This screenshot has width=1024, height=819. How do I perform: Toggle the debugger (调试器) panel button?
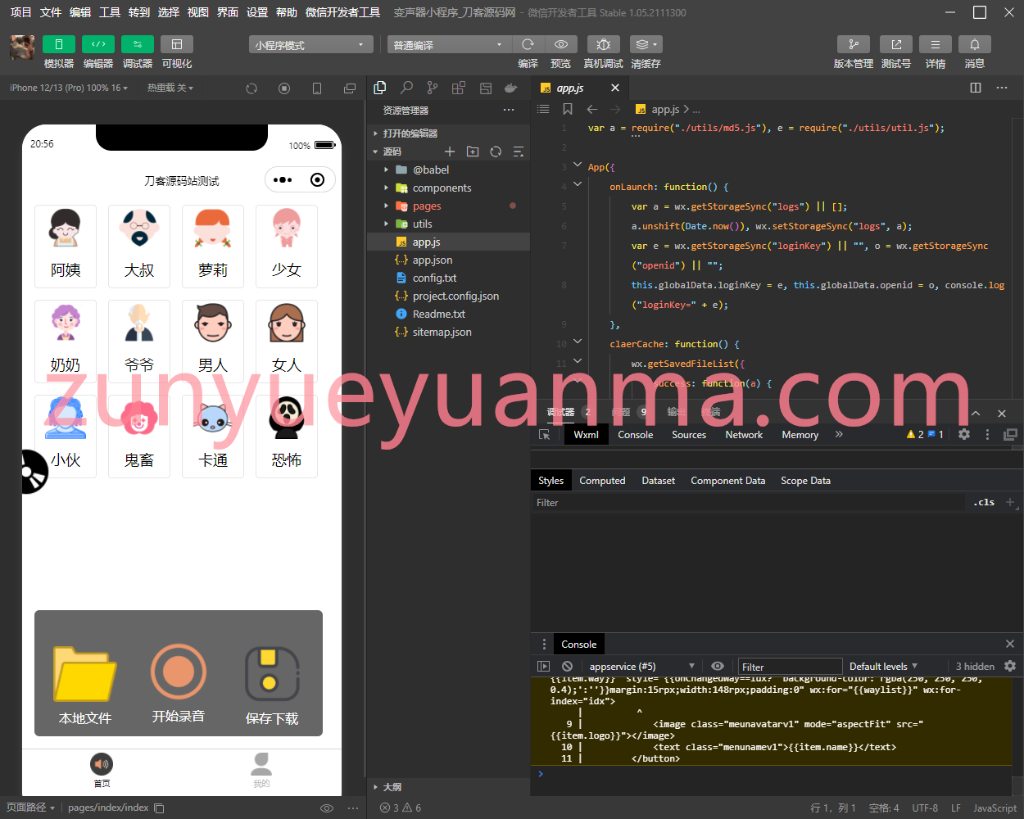[138, 44]
